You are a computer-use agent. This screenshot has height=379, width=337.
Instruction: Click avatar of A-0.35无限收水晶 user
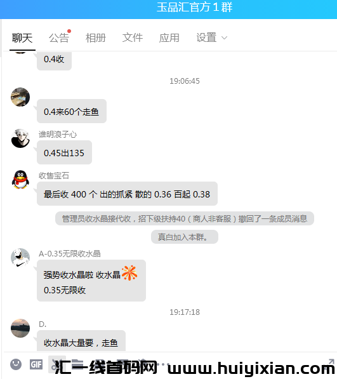[20, 258]
